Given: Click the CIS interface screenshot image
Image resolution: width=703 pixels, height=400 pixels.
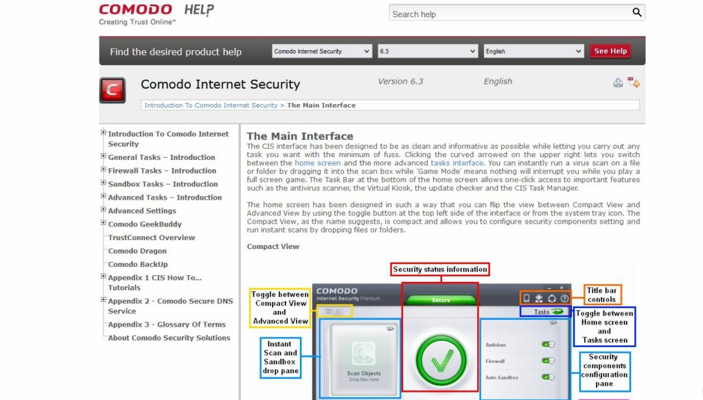Looking at the screenshot, I should (x=441, y=331).
